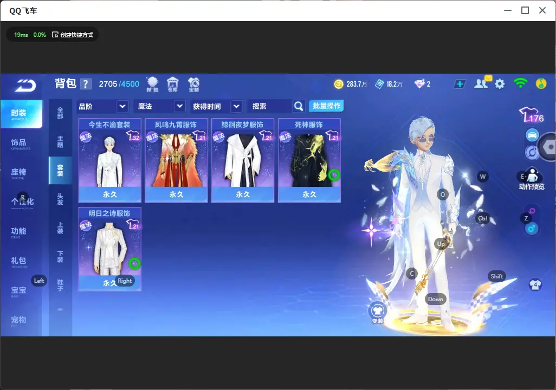Select the 全部 all subcategory
Screen dimensions: 556x390
(x=60, y=113)
